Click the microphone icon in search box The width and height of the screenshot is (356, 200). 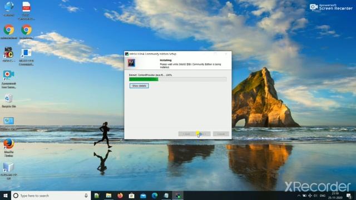click(86, 196)
